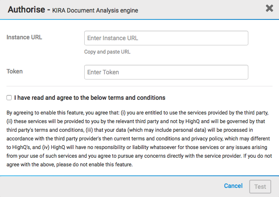
Task: Click the "Enter Instance URL" placeholder text
Action: tap(113, 38)
